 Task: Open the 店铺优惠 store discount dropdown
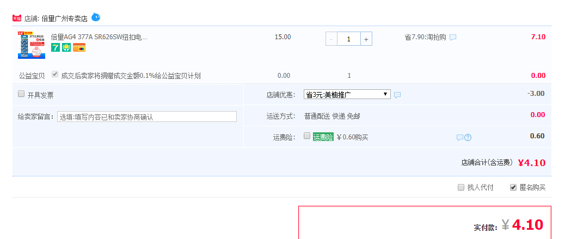point(347,94)
